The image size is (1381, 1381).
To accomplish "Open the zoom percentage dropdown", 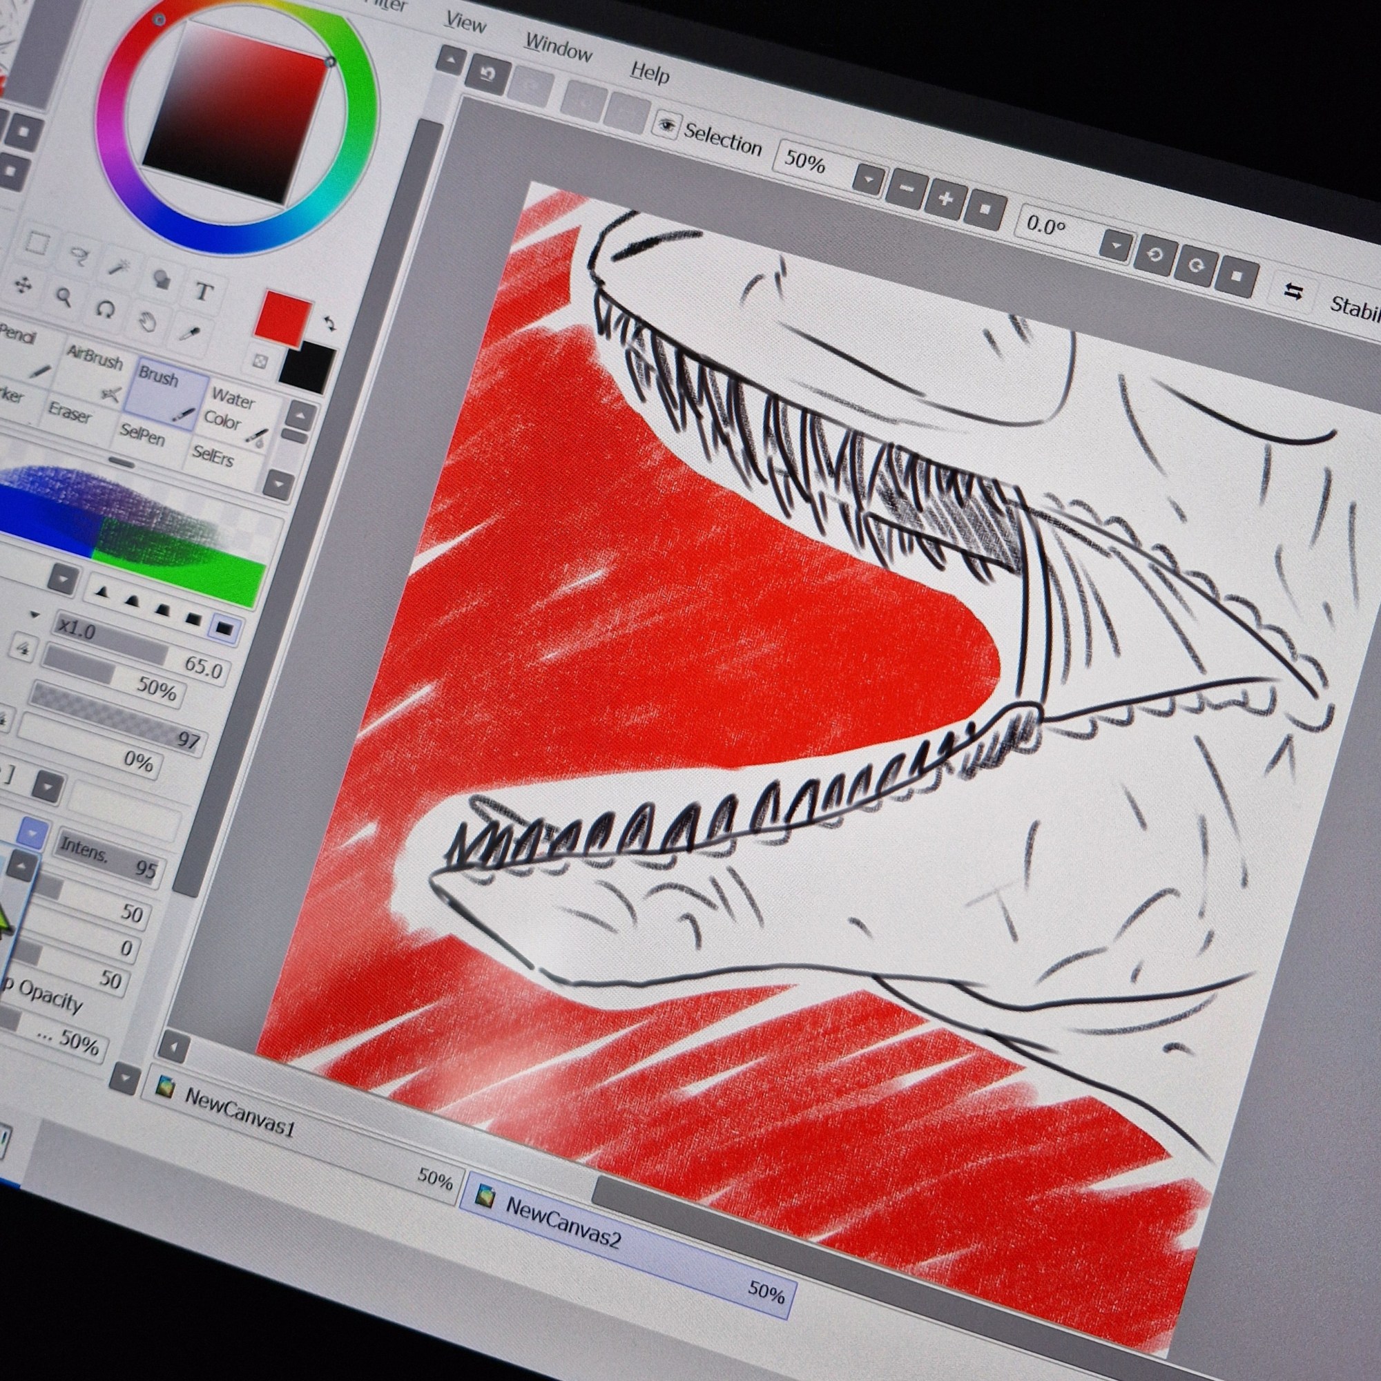I will (x=869, y=180).
